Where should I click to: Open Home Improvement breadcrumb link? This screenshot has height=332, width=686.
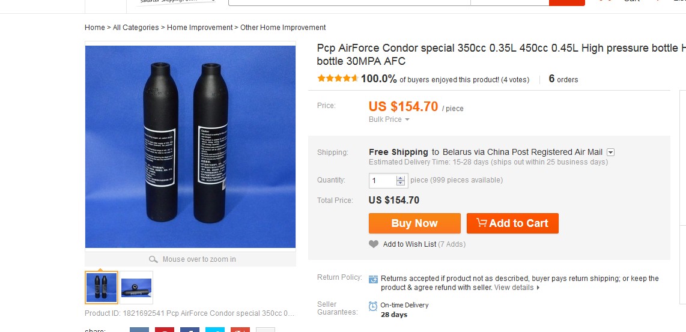click(199, 28)
